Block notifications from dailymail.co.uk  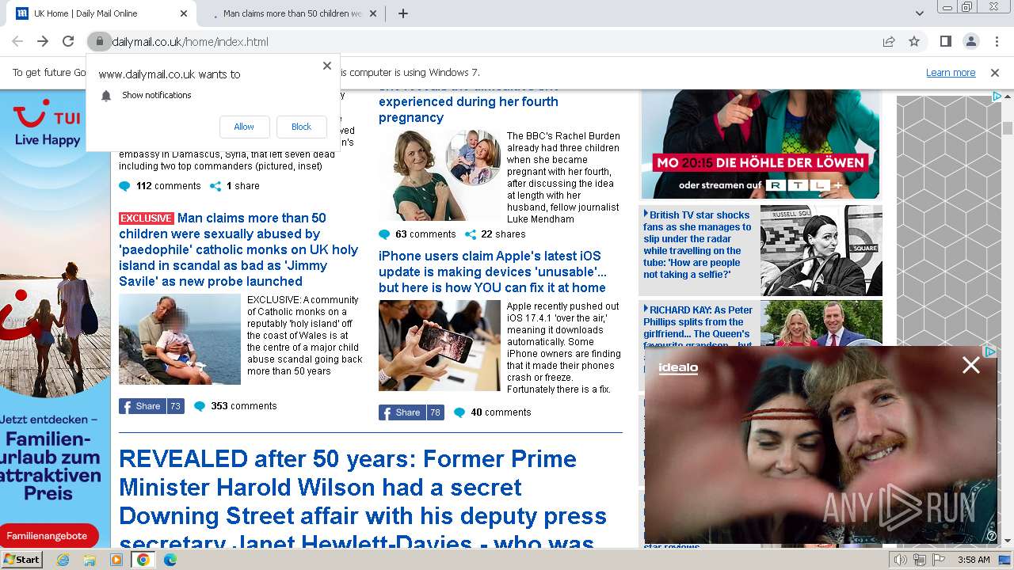[x=301, y=127]
